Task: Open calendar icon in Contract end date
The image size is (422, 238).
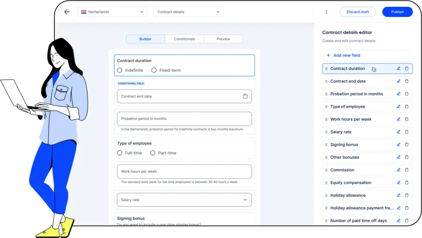Action: point(245,96)
